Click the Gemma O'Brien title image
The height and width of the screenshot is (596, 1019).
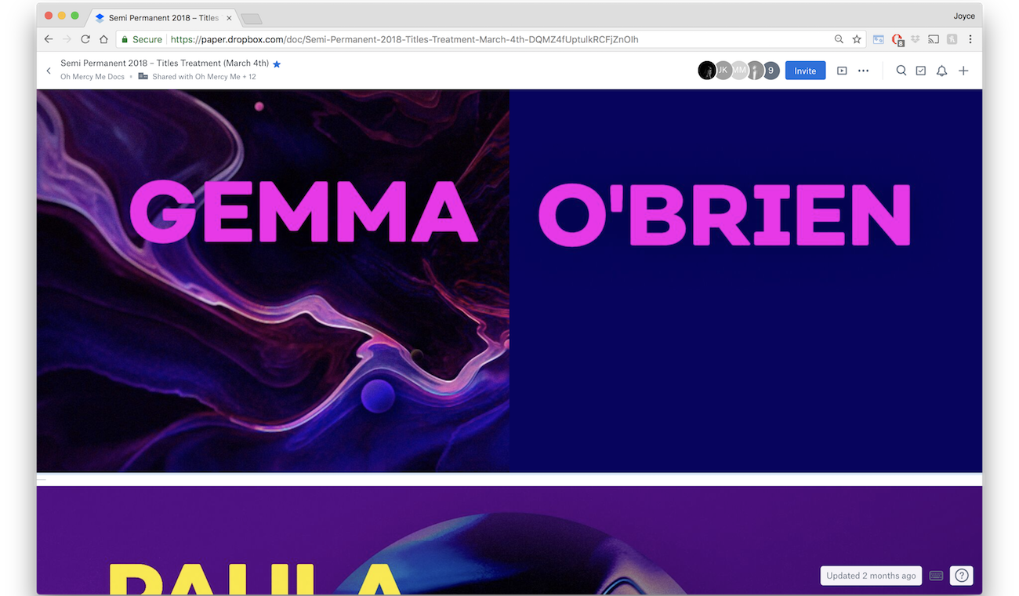509,281
